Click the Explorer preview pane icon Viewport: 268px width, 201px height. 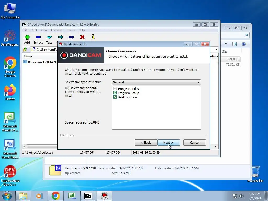pos(234,44)
